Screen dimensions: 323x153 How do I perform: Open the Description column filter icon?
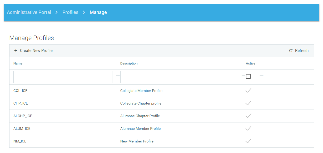coord(243,77)
